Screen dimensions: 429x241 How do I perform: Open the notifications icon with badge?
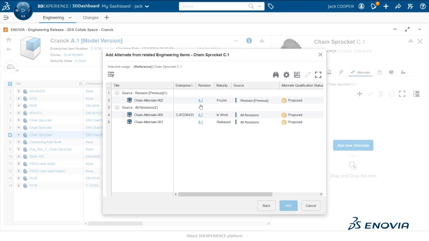point(374,6)
